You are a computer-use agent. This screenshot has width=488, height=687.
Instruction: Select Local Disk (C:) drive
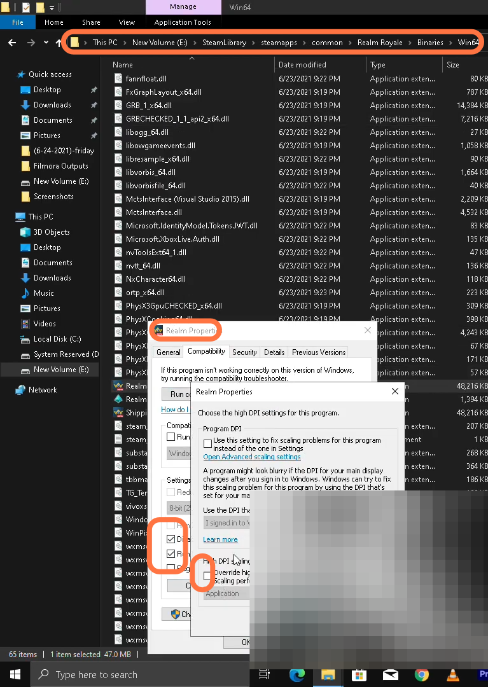tap(57, 339)
